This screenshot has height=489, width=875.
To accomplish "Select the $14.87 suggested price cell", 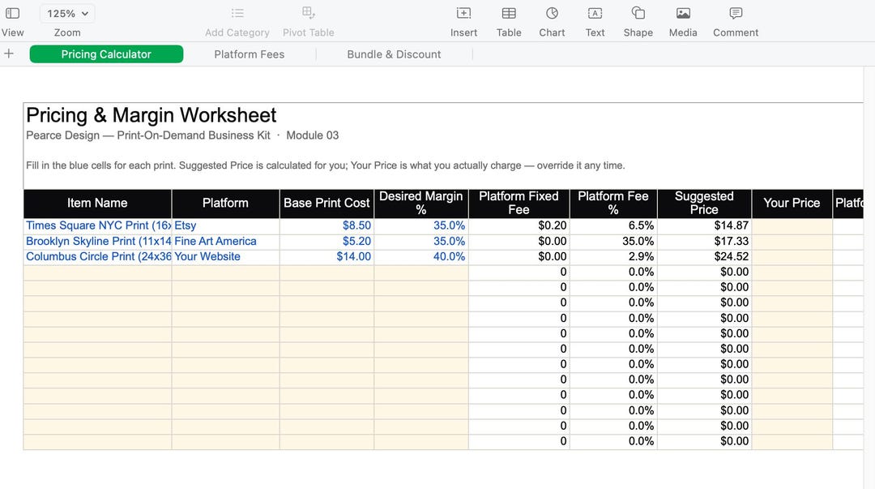I will point(704,225).
